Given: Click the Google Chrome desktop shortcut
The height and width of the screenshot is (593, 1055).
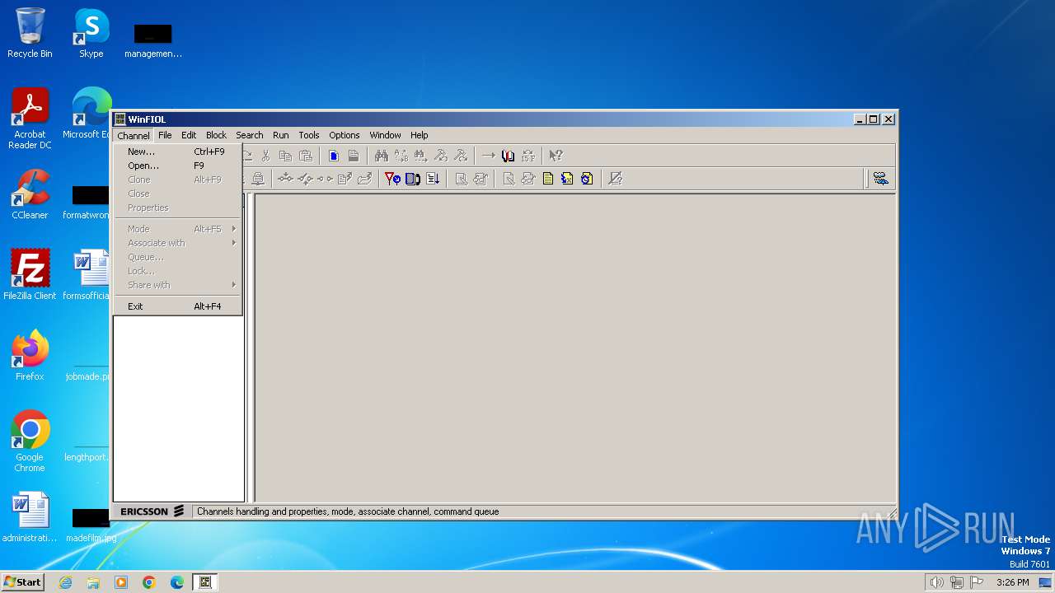Looking at the screenshot, I should coord(30,441).
